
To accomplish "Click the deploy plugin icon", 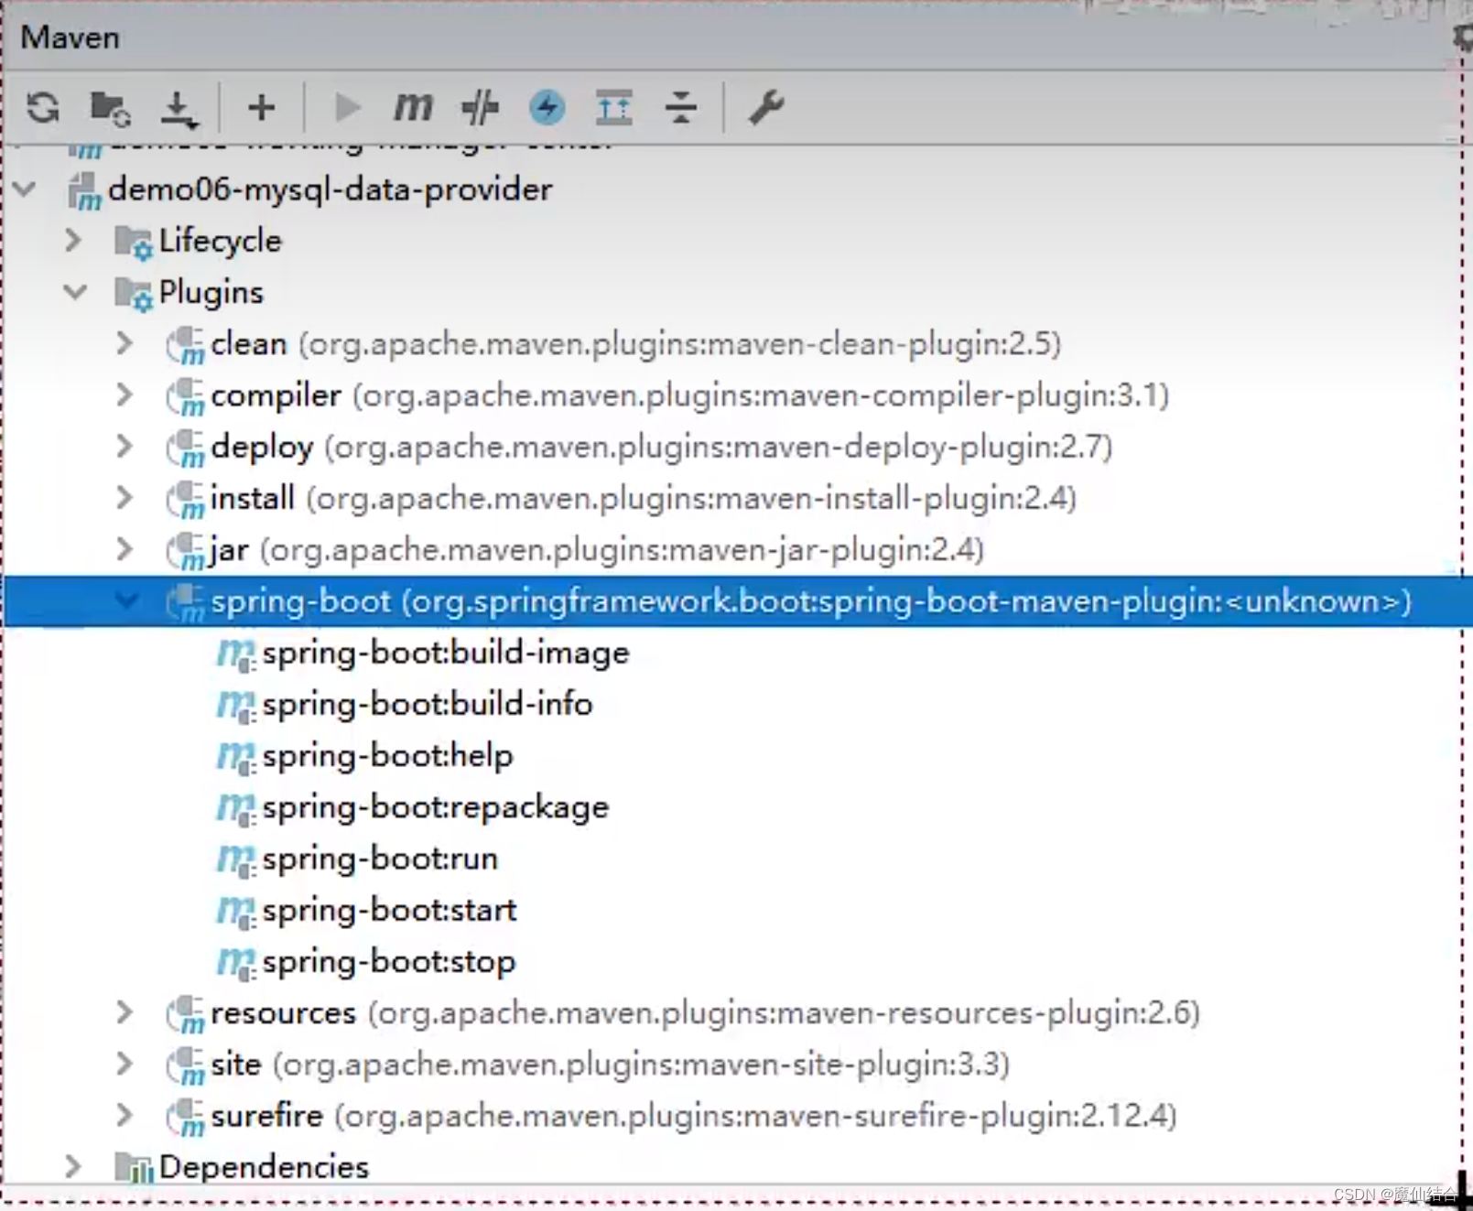I will (x=186, y=449).
